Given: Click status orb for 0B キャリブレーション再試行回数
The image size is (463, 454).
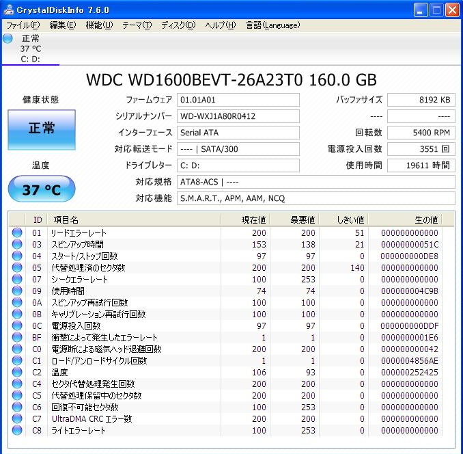Looking at the screenshot, I should tap(17, 315).
